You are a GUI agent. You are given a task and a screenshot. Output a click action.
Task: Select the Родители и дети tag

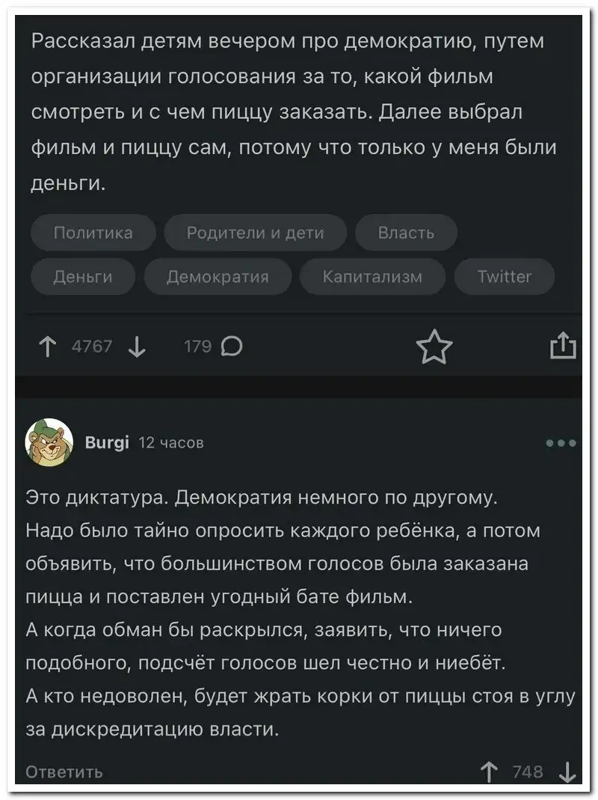coord(255,233)
